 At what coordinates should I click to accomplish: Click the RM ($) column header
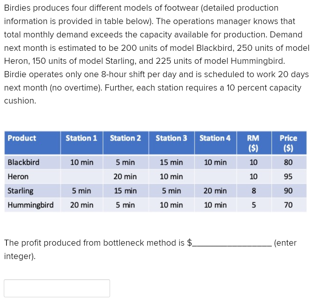pos(253,143)
